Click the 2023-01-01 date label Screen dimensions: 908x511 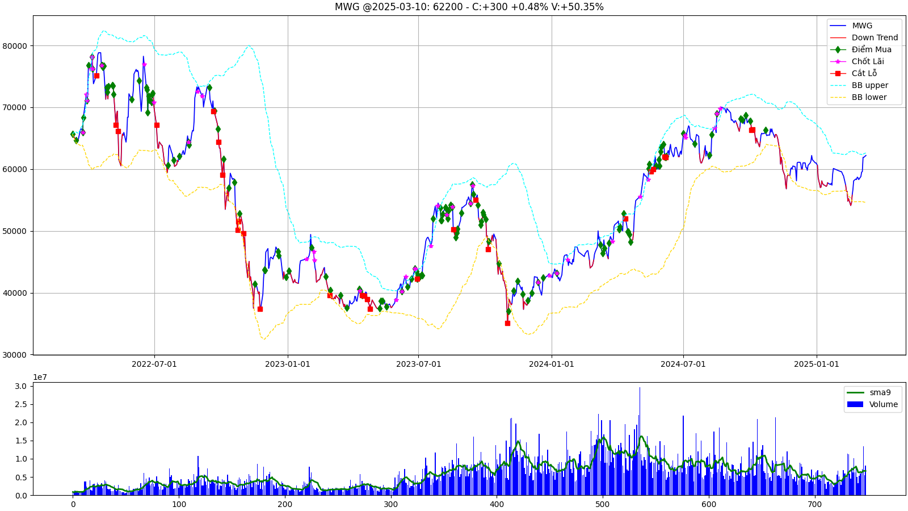288,364
